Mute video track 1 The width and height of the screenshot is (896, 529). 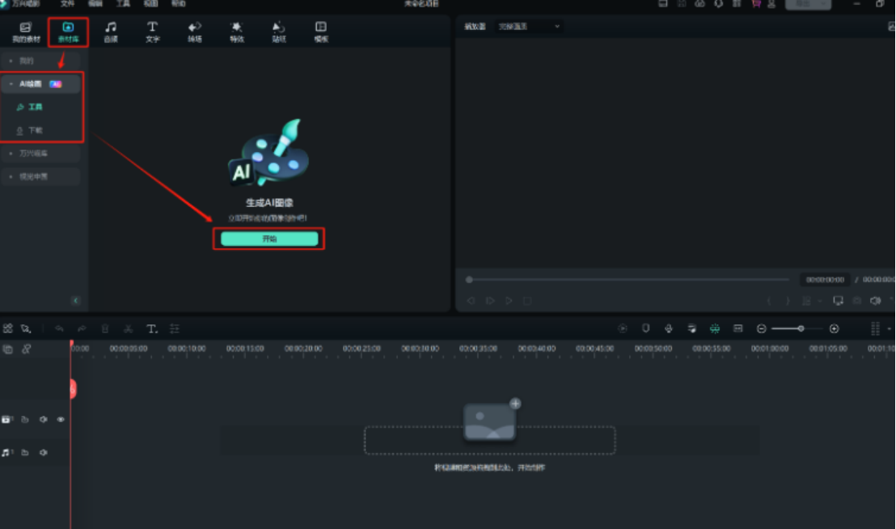tap(44, 419)
